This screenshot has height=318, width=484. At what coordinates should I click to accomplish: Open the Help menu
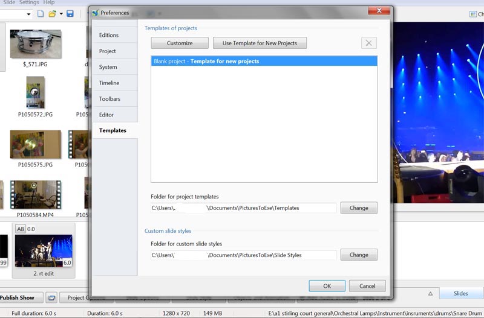[x=48, y=2]
